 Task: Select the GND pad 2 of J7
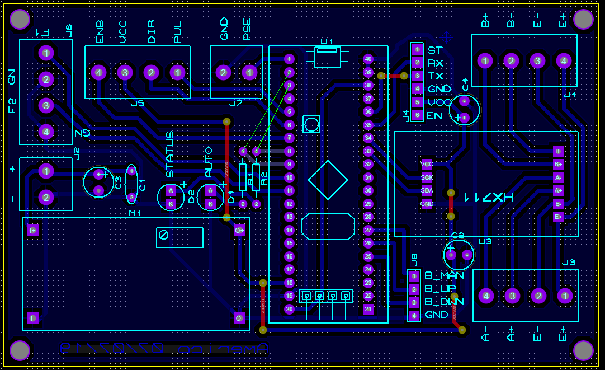[223, 73]
